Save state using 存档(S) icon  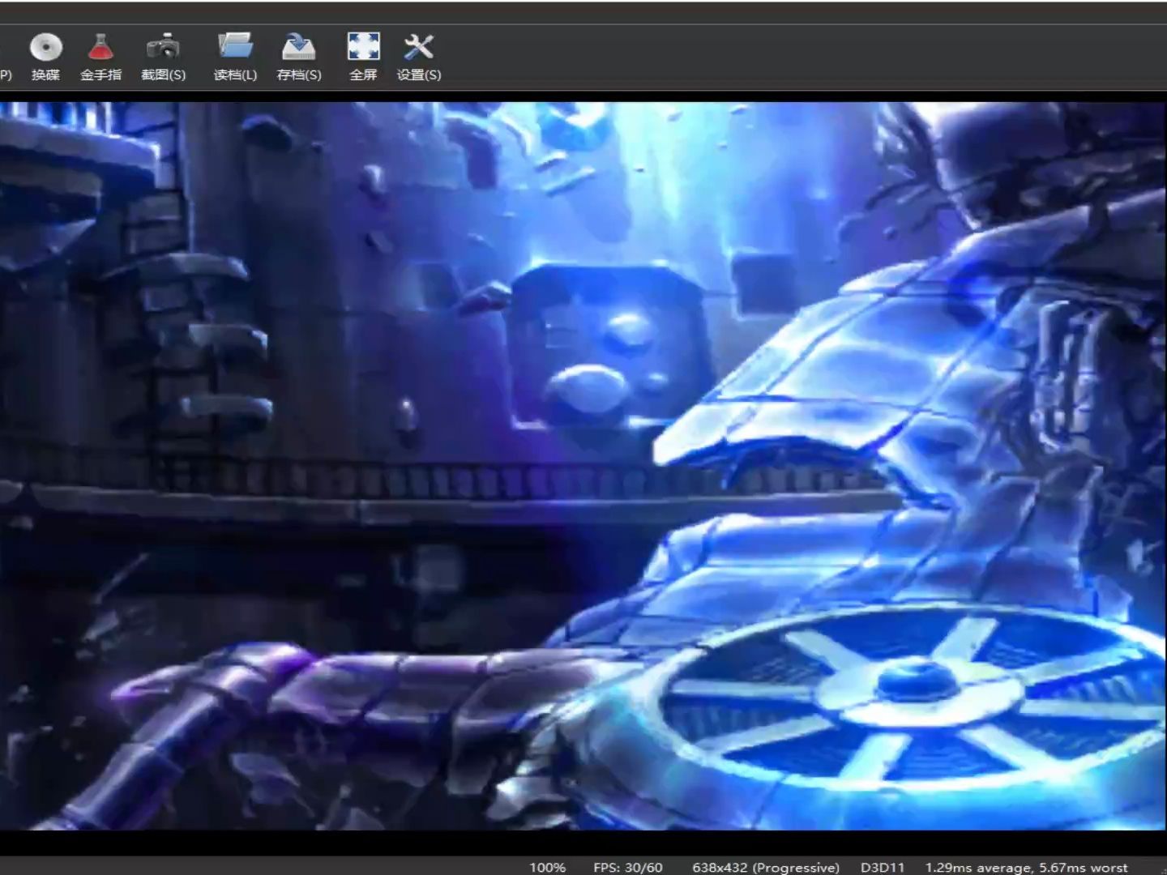click(299, 56)
